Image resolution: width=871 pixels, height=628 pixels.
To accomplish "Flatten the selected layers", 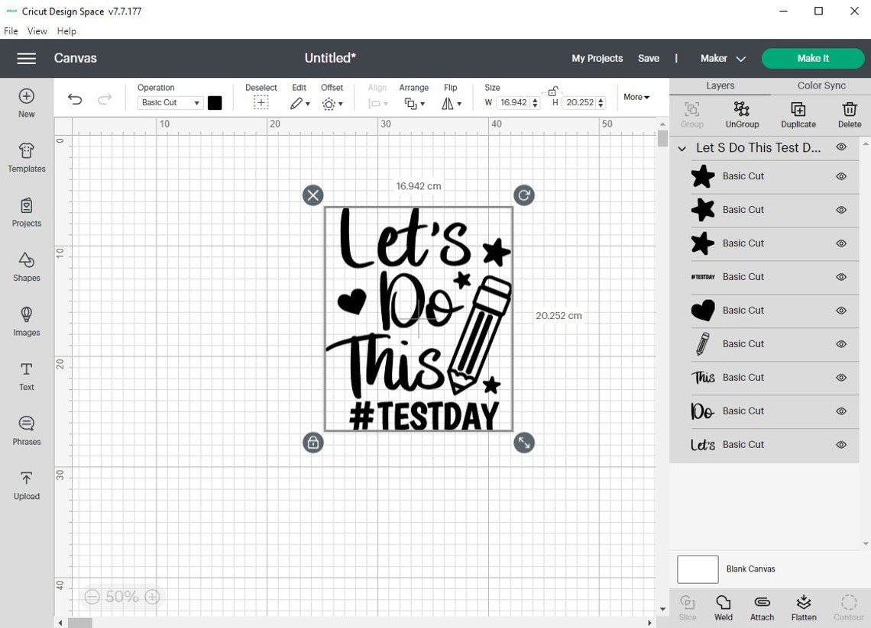I will [x=804, y=607].
